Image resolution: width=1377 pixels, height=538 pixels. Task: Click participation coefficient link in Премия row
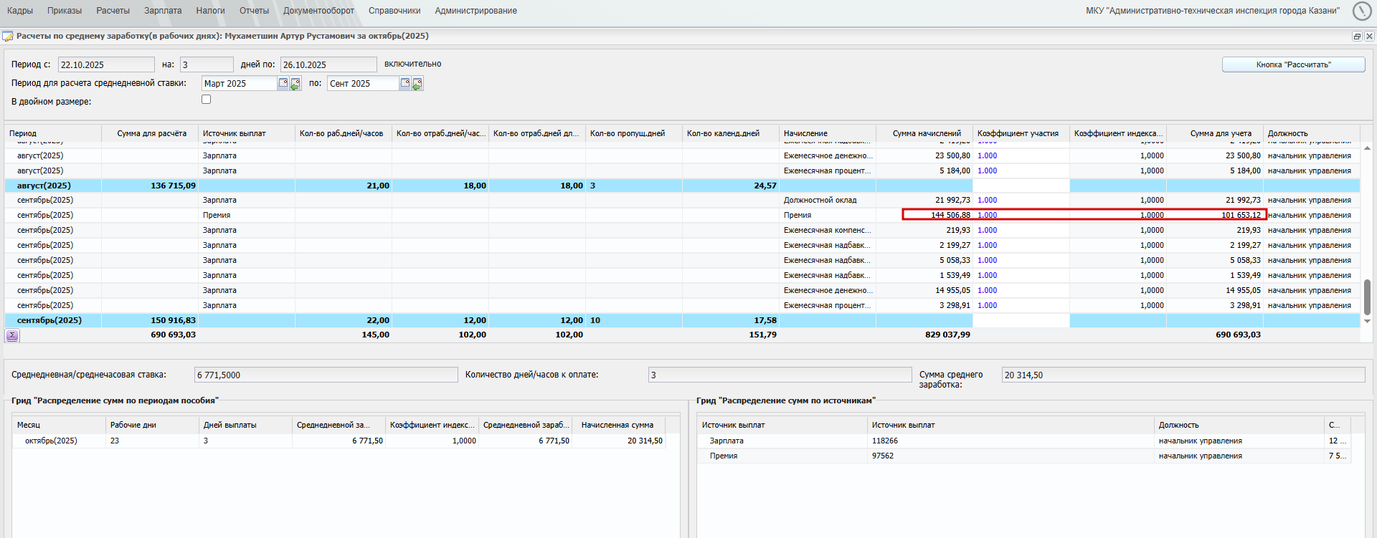(987, 215)
